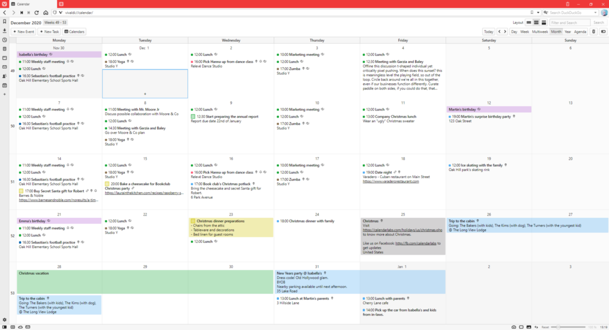Jump to Today
The height and width of the screenshot is (330, 609).
point(489,32)
